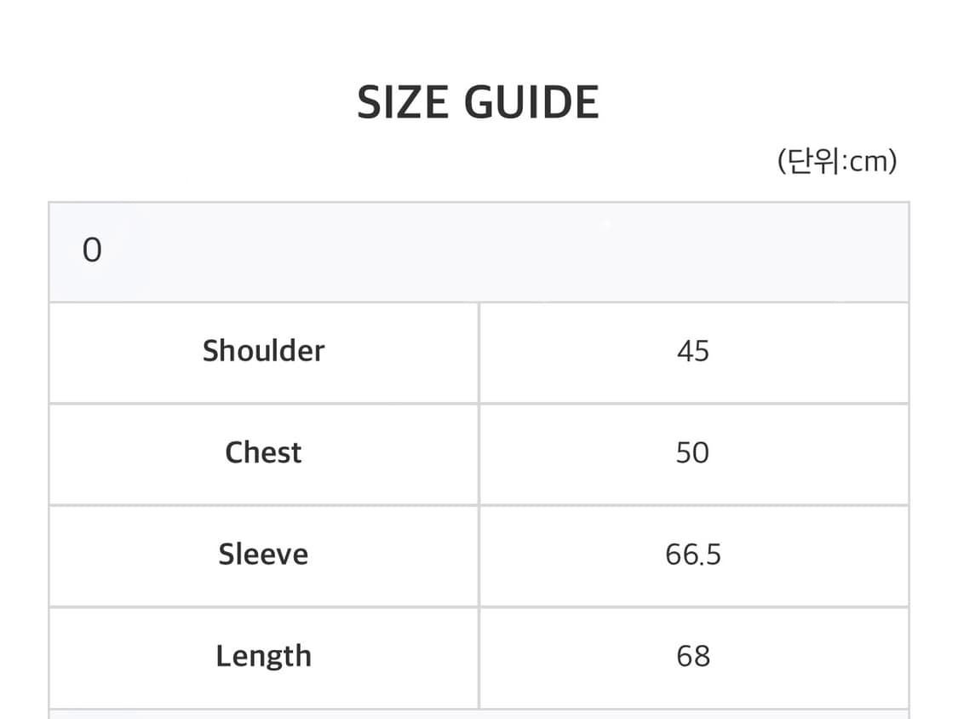Click the cm text in the unit note
The width and height of the screenshot is (958, 719).
click(x=867, y=161)
